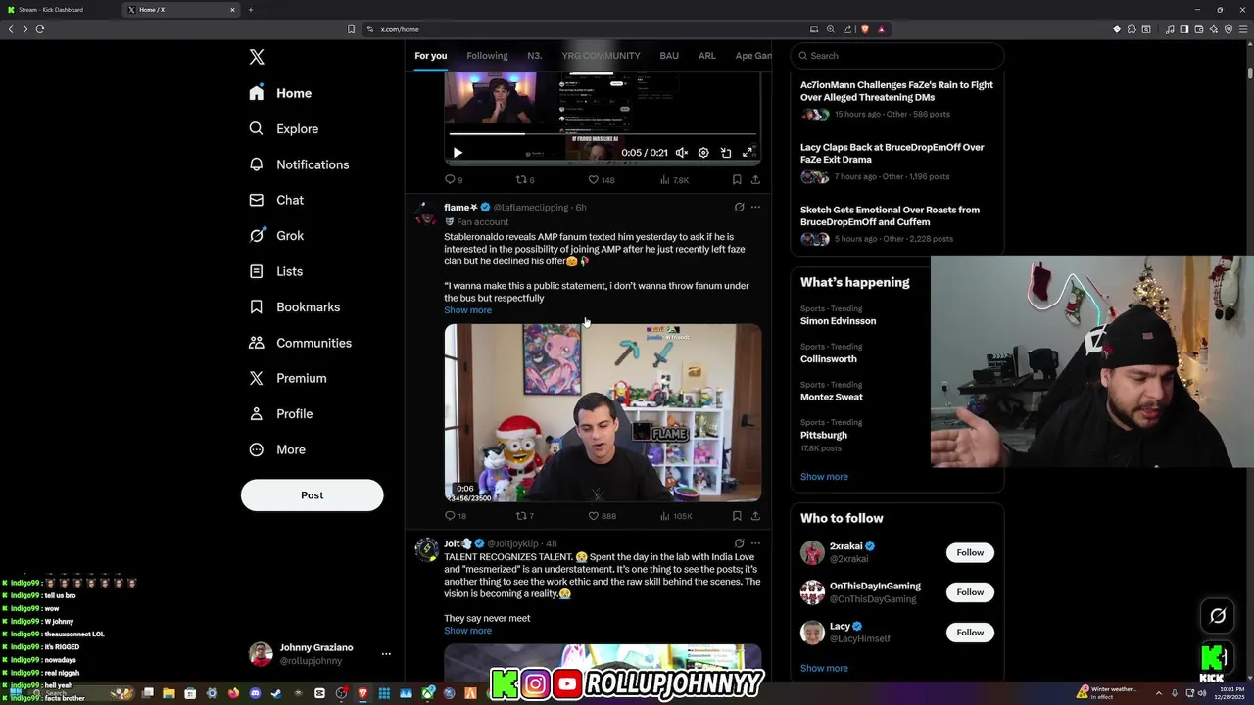The height and width of the screenshot is (705, 1254).
Task: Reload the page in the browser toolbar
Action: pos(40,29)
